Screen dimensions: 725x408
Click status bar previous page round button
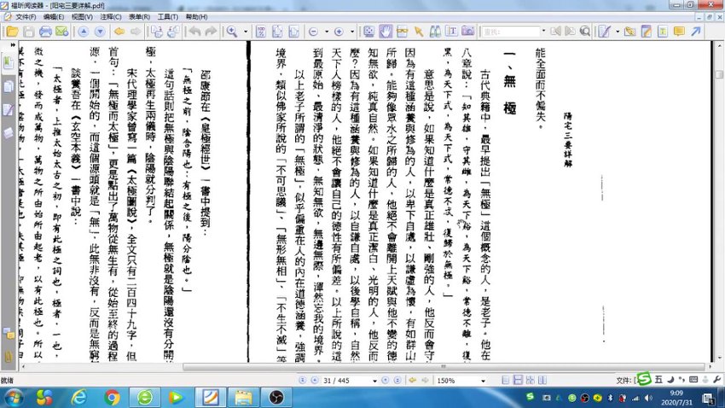click(315, 380)
